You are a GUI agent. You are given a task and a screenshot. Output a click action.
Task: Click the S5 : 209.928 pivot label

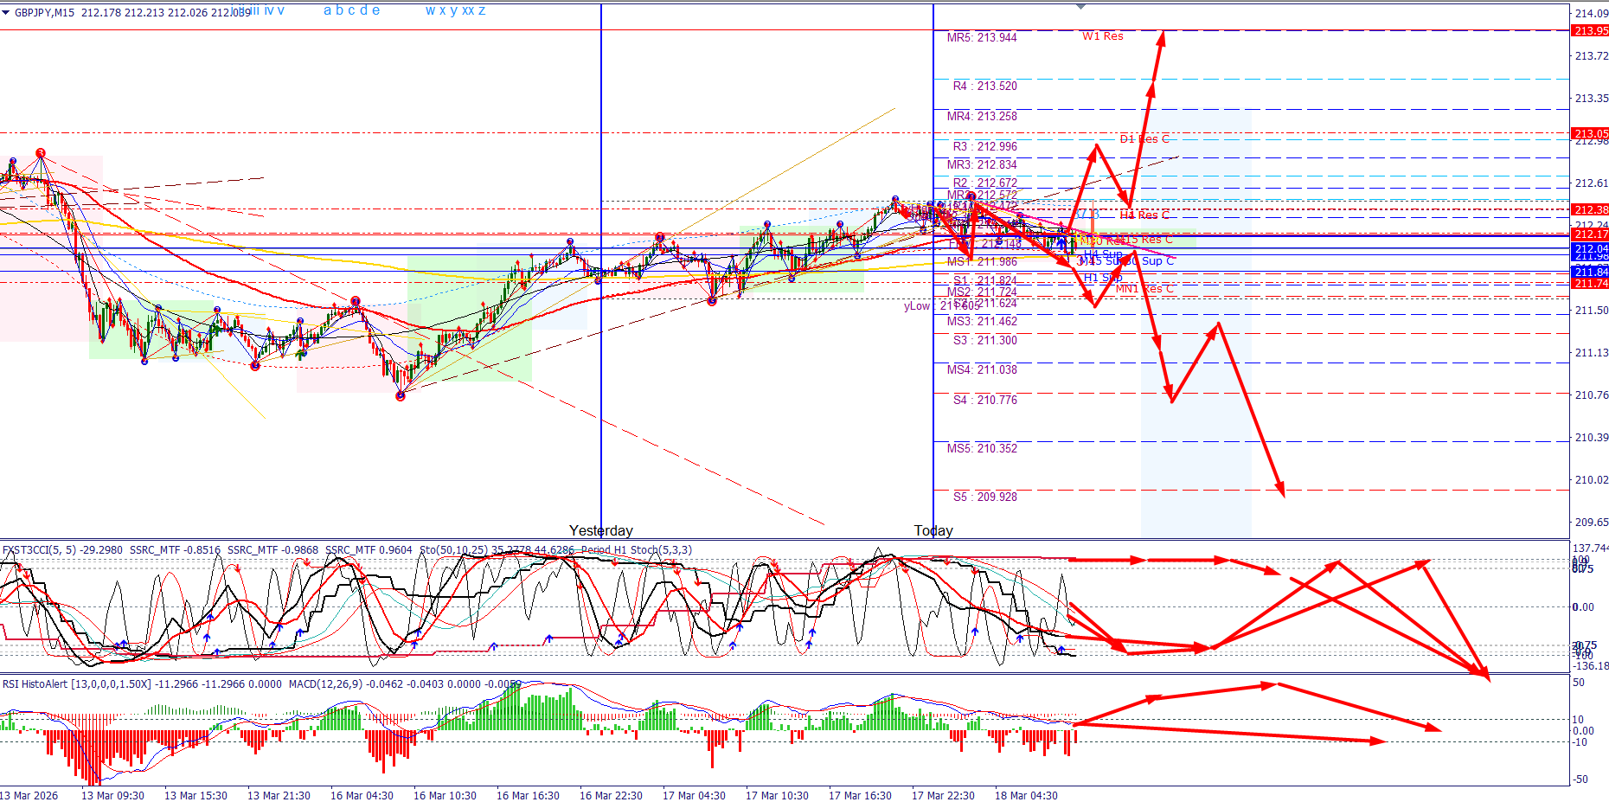pos(985,497)
